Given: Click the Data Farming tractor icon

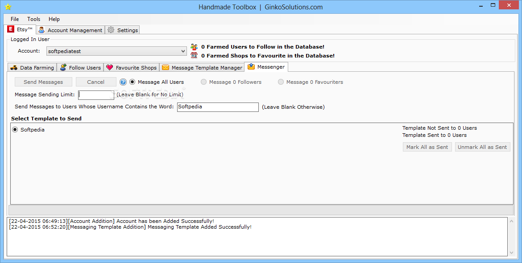Looking at the screenshot, I should (14, 67).
